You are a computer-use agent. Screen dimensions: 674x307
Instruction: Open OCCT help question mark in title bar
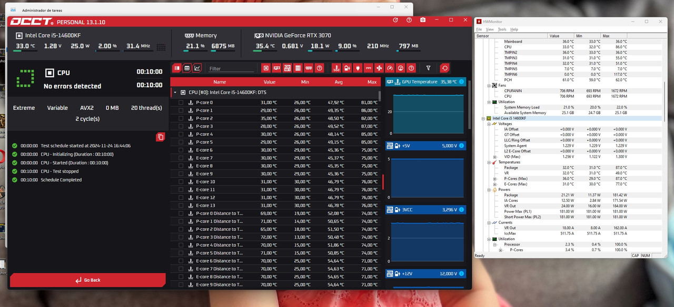(x=409, y=20)
